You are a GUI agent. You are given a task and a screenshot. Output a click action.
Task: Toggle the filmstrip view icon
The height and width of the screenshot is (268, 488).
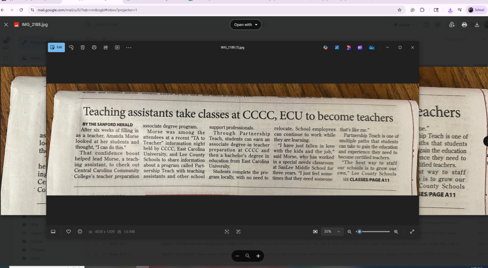[53, 231]
